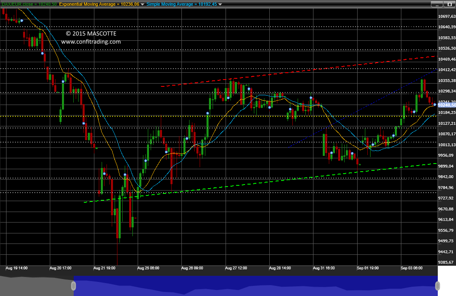Maximize the chart panel

[450, 4]
